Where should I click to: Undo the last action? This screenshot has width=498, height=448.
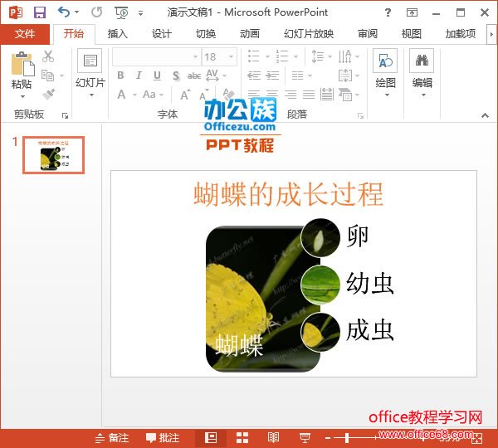pos(64,12)
